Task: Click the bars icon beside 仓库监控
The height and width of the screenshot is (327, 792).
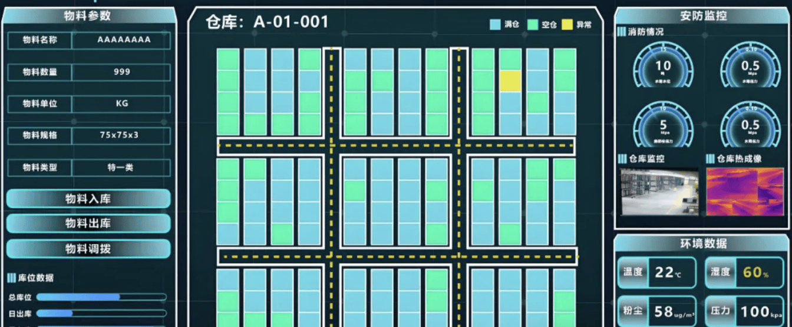Action: coord(622,159)
